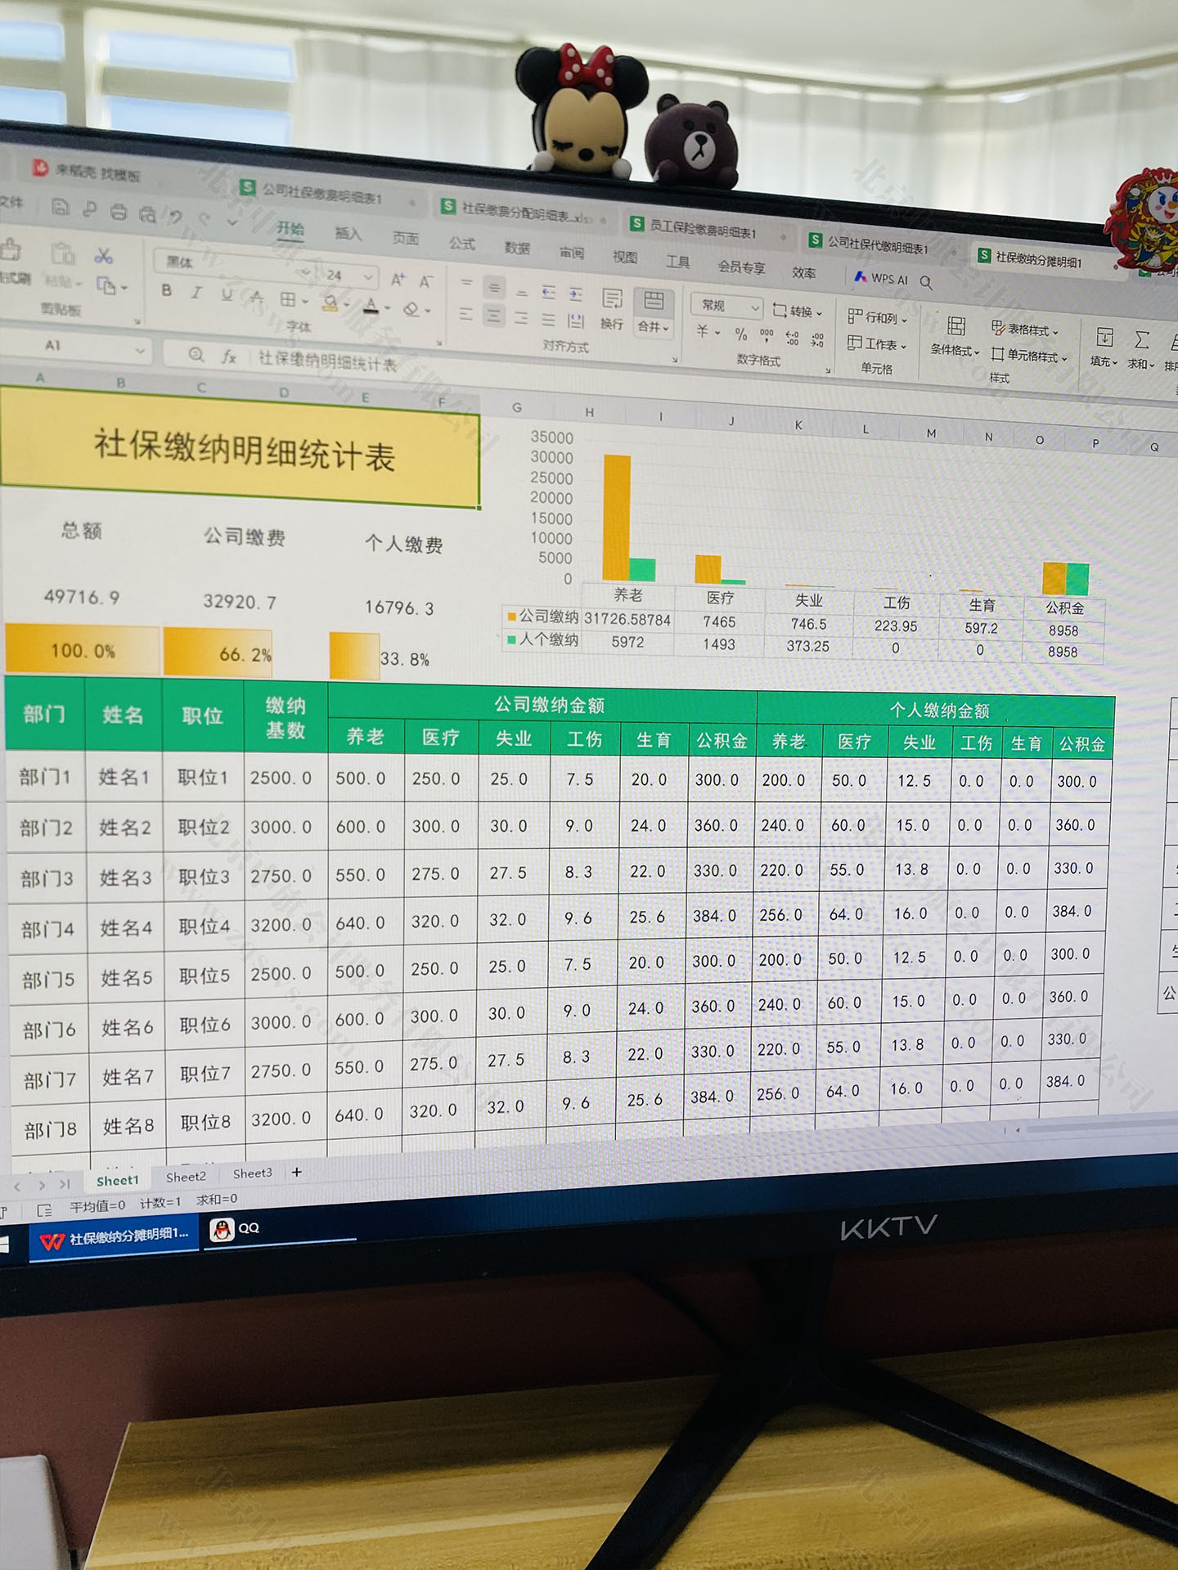This screenshot has width=1178, height=1570.
Task: Toggle Bold formatting
Action: coord(167,290)
